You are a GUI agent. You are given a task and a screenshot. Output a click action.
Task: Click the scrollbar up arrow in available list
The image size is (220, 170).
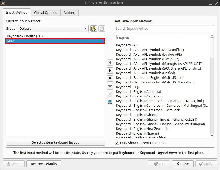212,36
